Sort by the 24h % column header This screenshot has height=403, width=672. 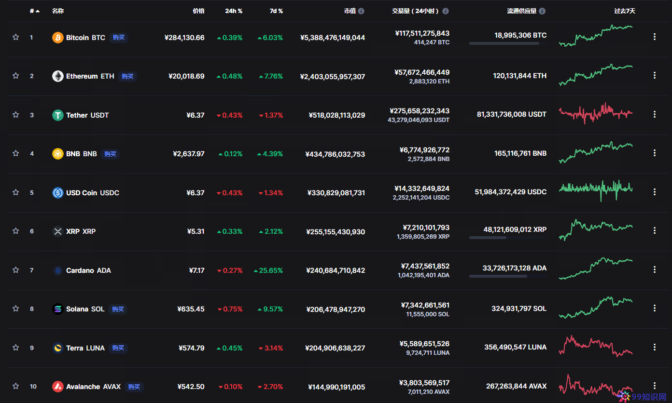(x=234, y=11)
